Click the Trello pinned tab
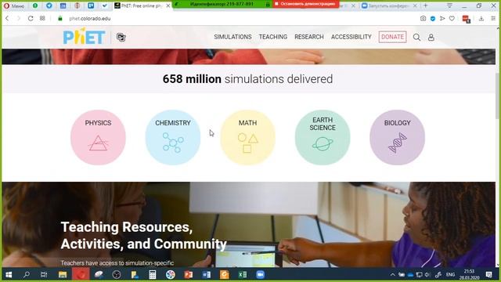This screenshot has height=282, width=501. 91,5
